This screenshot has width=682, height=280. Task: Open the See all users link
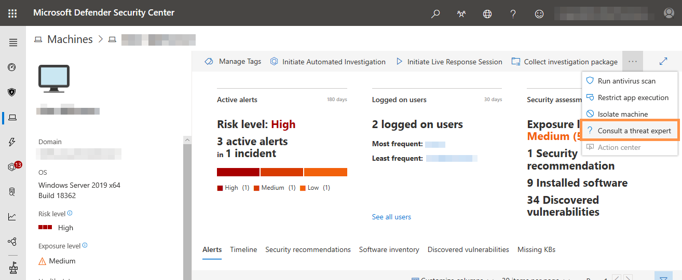coord(391,217)
